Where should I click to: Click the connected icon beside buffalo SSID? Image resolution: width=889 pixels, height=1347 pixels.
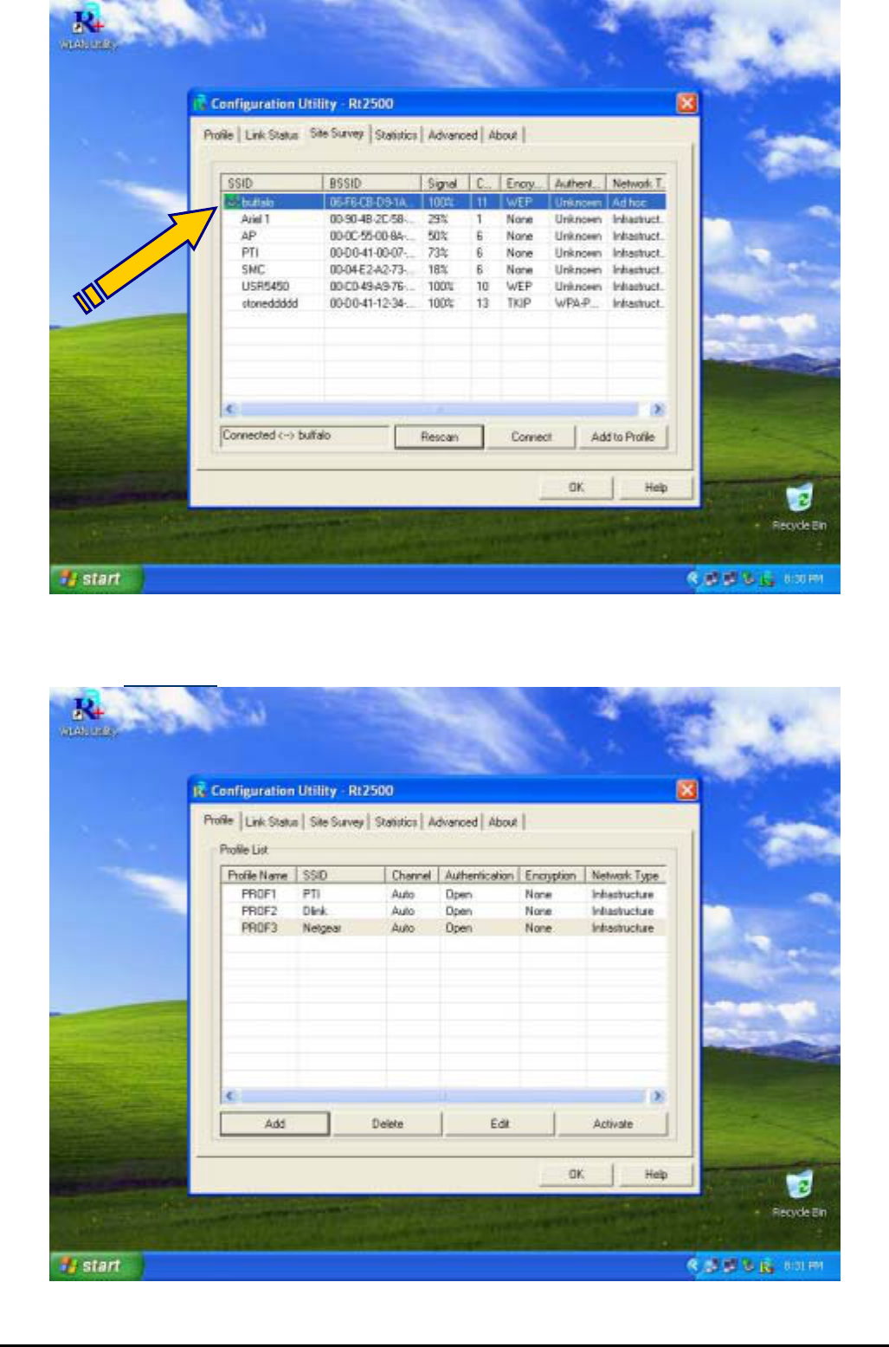[232, 202]
